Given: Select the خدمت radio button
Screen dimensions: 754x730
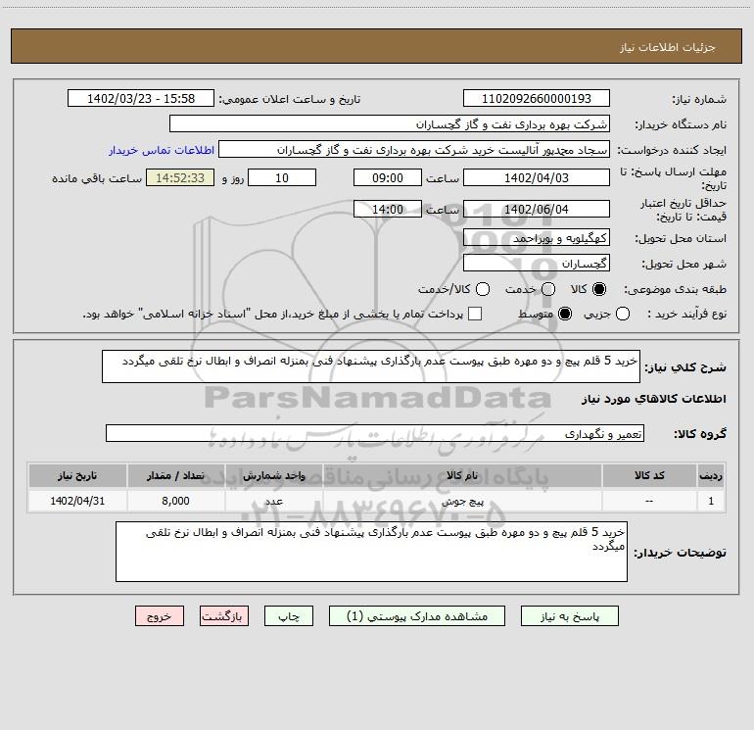Looking at the screenshot, I should click(x=548, y=289).
